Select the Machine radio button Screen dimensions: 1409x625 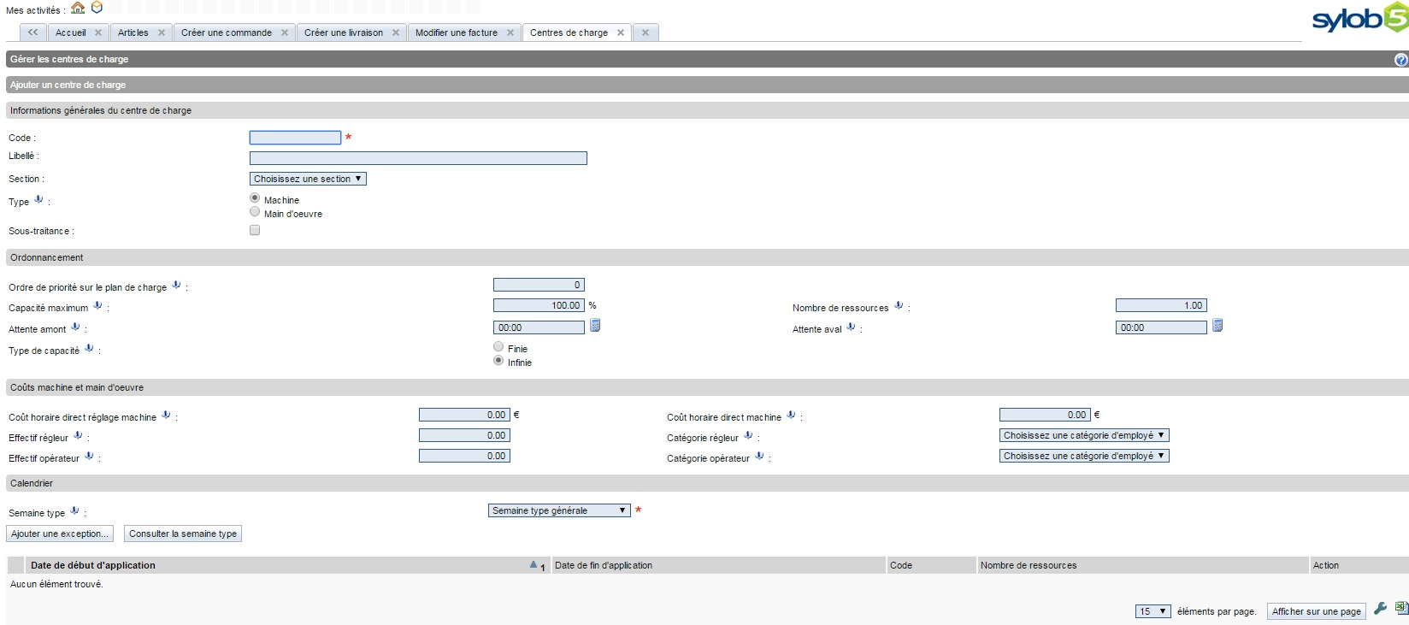pyautogui.click(x=255, y=198)
